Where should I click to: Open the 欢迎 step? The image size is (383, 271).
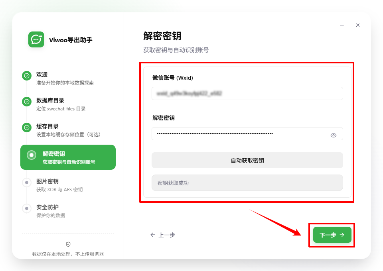tap(68, 78)
